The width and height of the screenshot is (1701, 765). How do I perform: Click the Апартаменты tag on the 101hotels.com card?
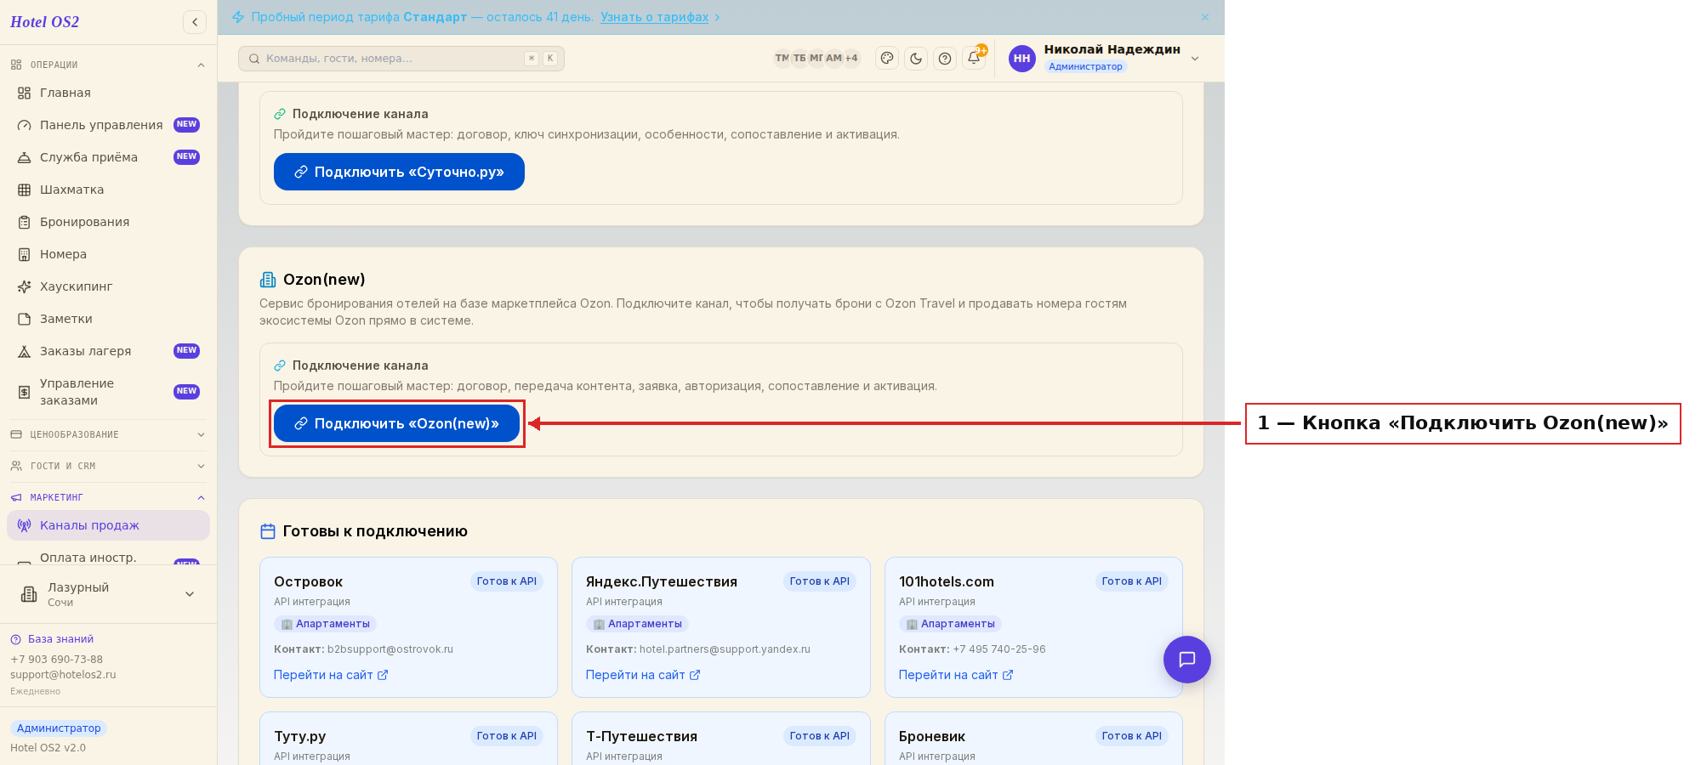tap(950, 624)
